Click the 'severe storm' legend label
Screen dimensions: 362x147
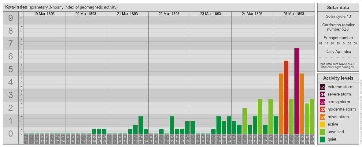click(339, 94)
